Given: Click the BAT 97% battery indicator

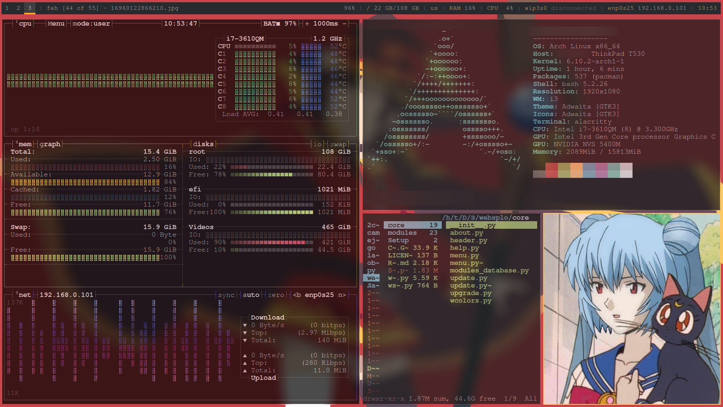Looking at the screenshot, I should 280,23.
